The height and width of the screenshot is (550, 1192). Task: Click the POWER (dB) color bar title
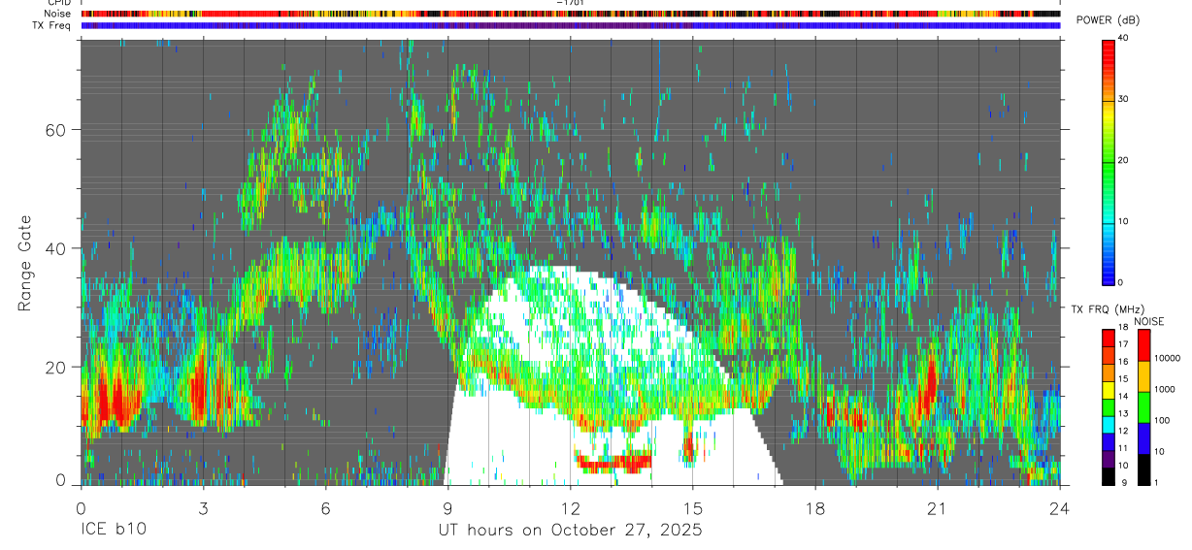click(x=1108, y=20)
